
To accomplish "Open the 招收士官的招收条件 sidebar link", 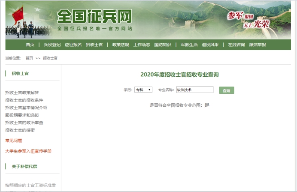I will pos(24,100).
